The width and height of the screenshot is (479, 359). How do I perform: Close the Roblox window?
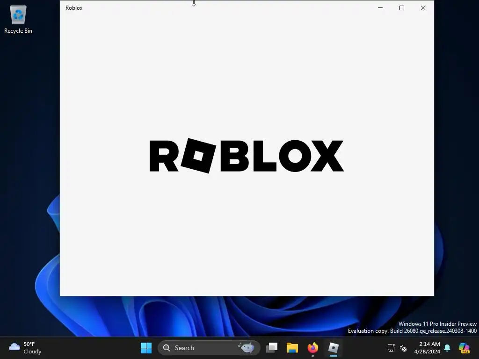coord(423,8)
